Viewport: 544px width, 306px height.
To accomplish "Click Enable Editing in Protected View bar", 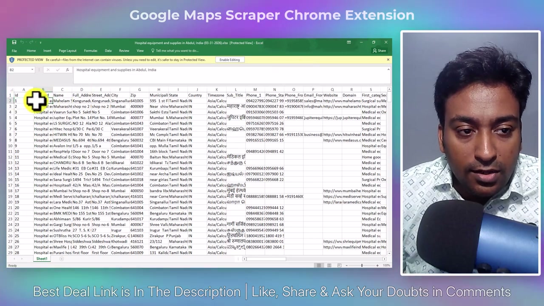I will click(229, 60).
